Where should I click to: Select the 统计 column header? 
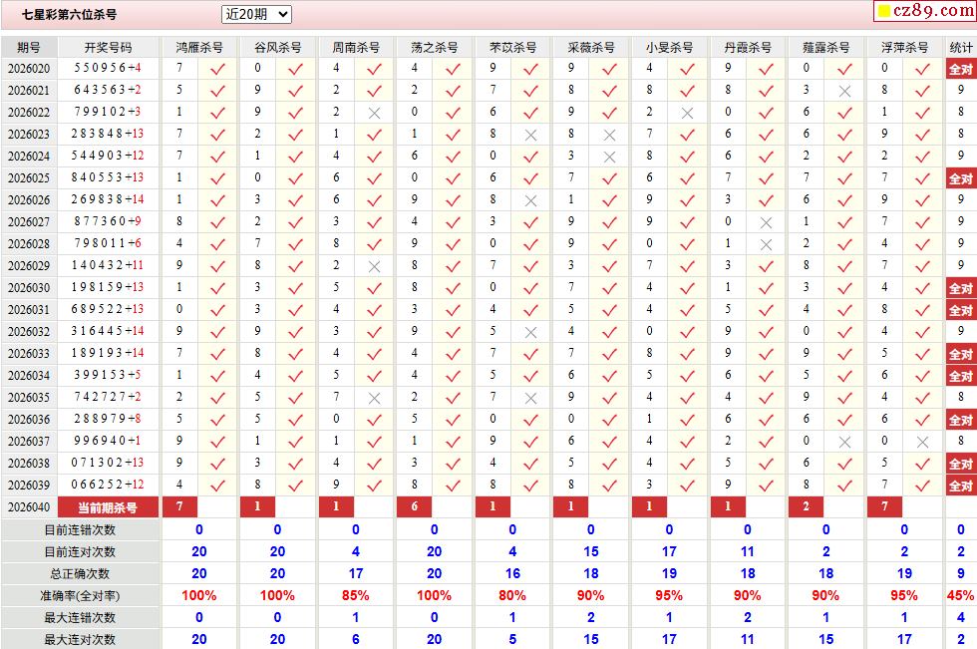coord(961,47)
